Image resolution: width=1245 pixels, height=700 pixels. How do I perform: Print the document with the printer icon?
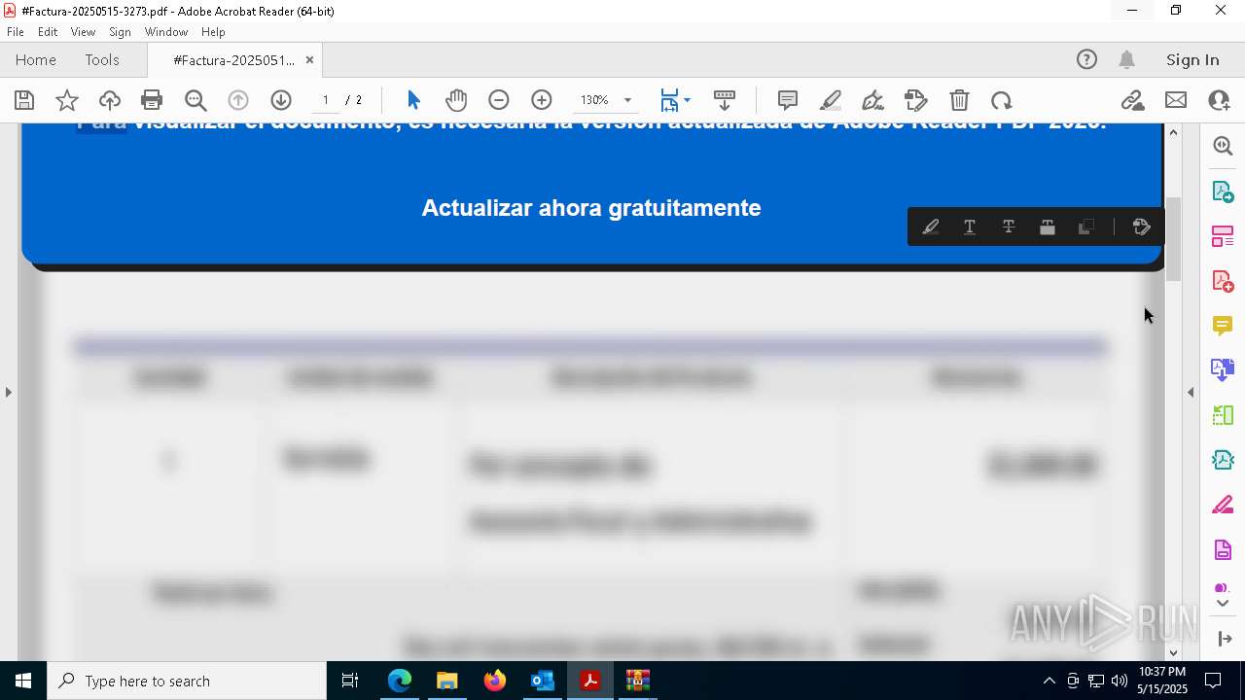tap(152, 100)
